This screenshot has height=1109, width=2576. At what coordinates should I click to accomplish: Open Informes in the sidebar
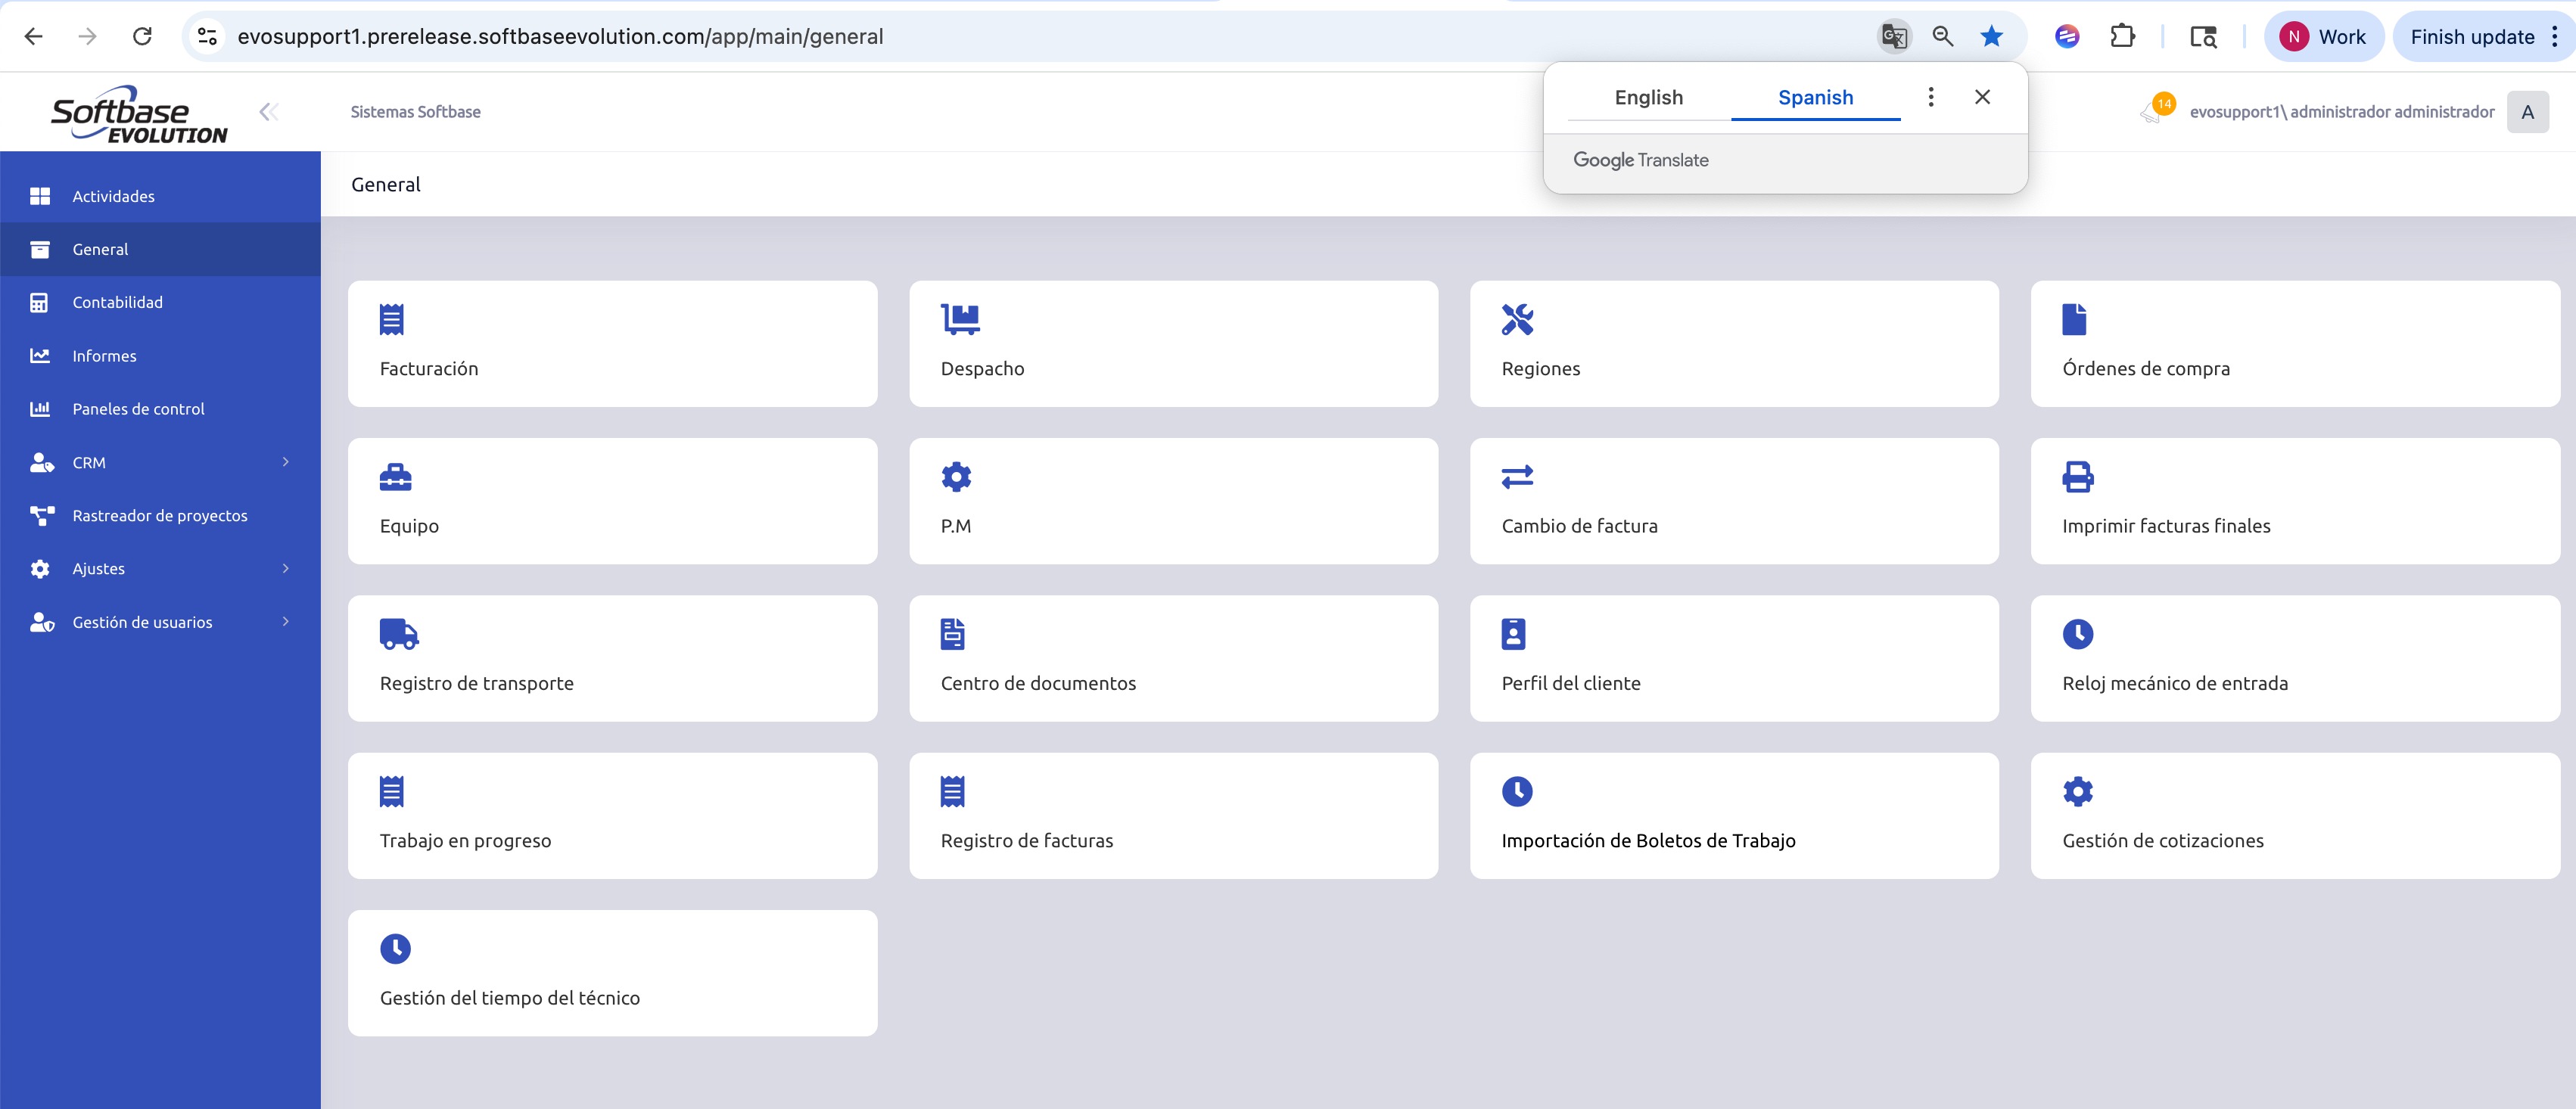point(104,356)
